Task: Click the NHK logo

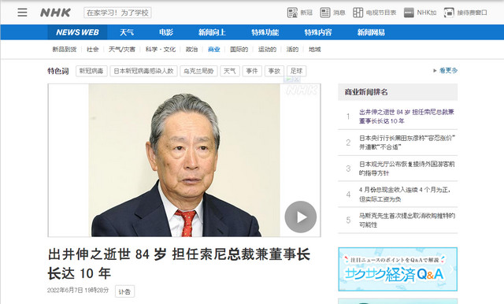Action: (x=55, y=13)
